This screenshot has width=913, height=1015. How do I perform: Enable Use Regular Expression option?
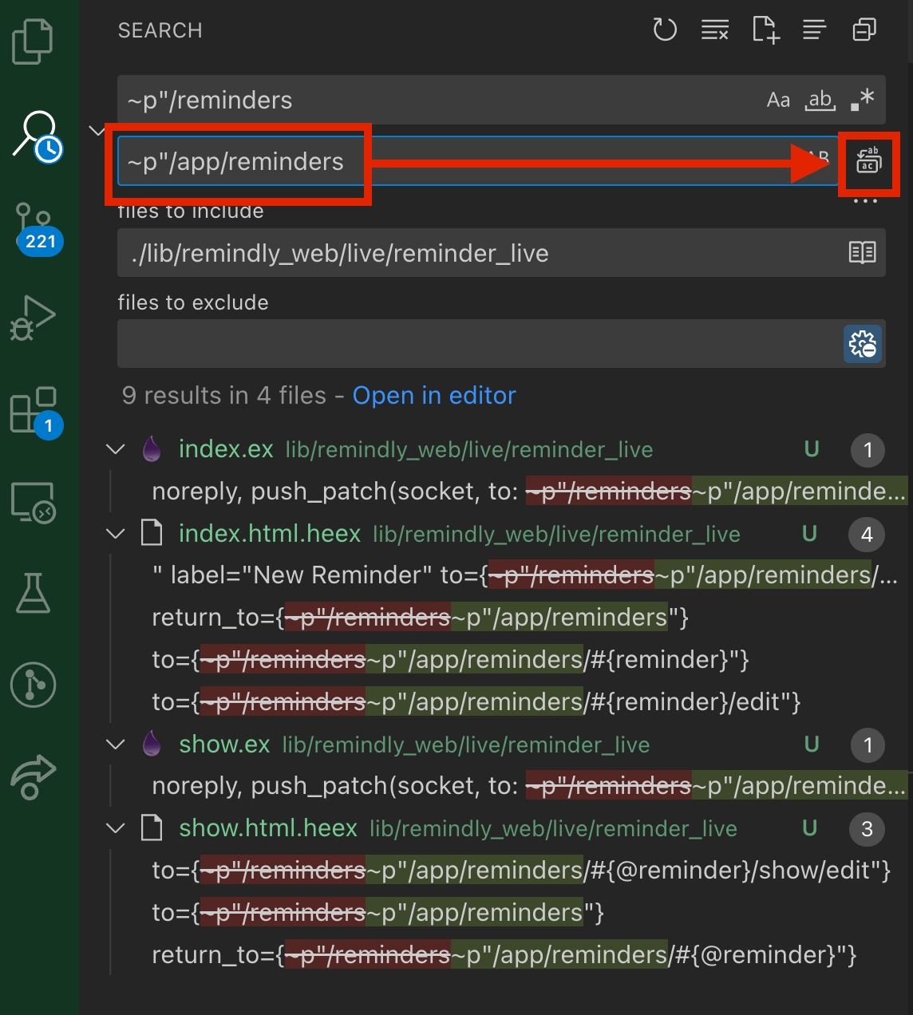tap(863, 101)
